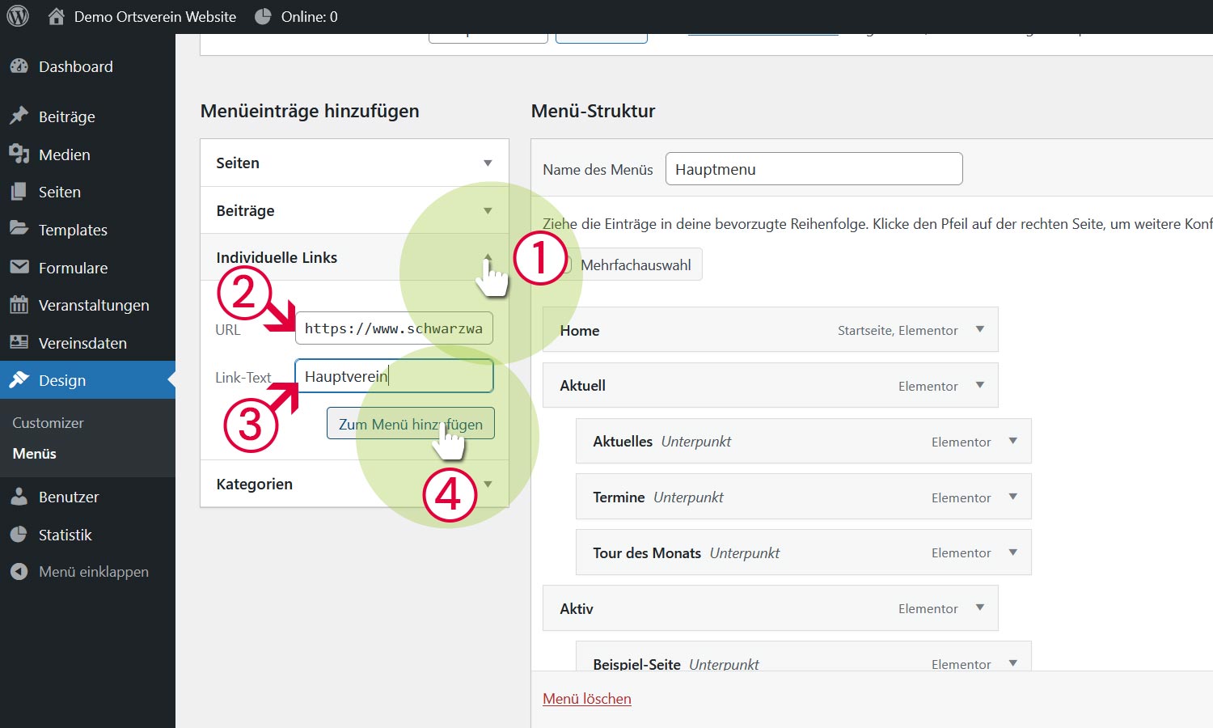1213x728 pixels.
Task: Expand the Aktuell menu item settings
Action: point(980,385)
